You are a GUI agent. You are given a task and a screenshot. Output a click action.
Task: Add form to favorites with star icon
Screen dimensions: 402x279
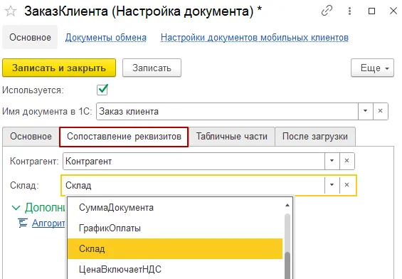pos(11,11)
